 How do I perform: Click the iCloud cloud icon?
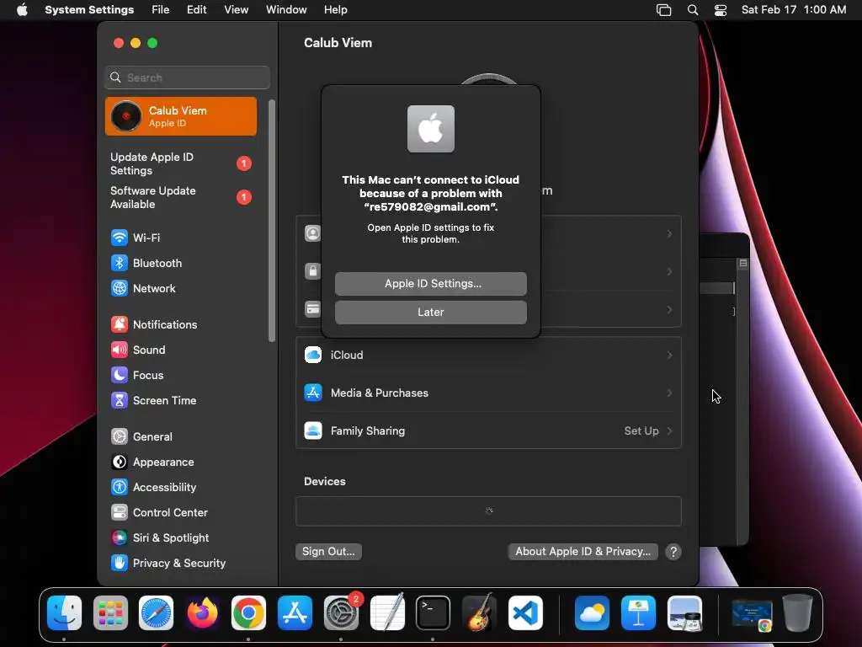[x=313, y=355]
